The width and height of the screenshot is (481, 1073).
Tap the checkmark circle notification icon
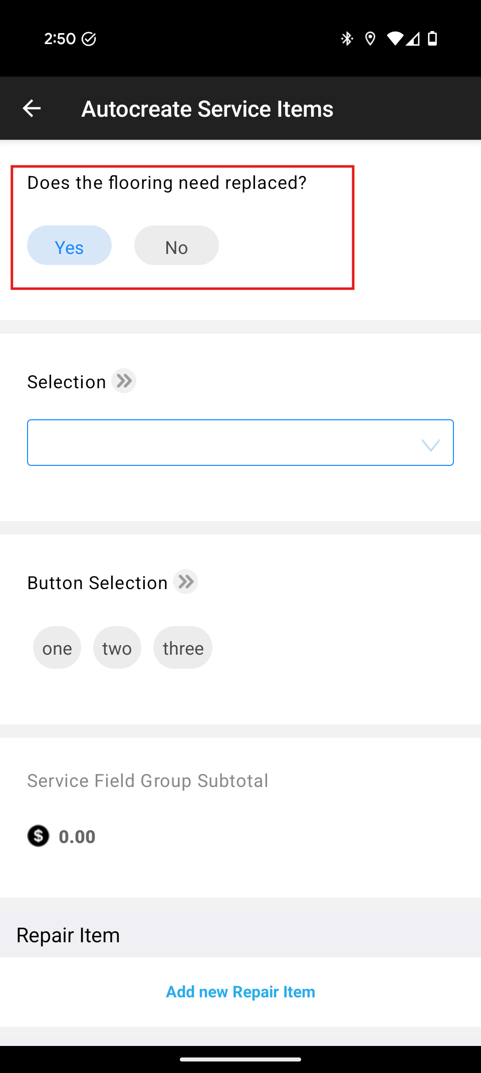[89, 39]
